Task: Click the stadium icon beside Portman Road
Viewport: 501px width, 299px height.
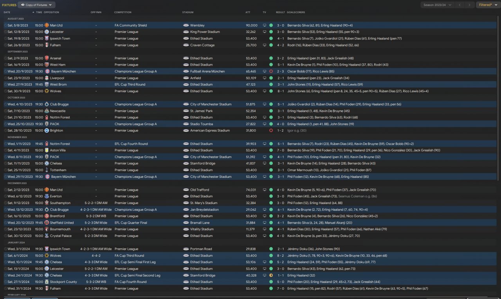Action: tap(186, 249)
